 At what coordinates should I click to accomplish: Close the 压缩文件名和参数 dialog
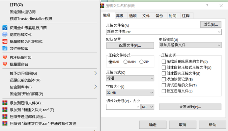coord(221,6)
